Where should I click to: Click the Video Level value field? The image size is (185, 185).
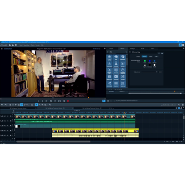click(x=160, y=72)
